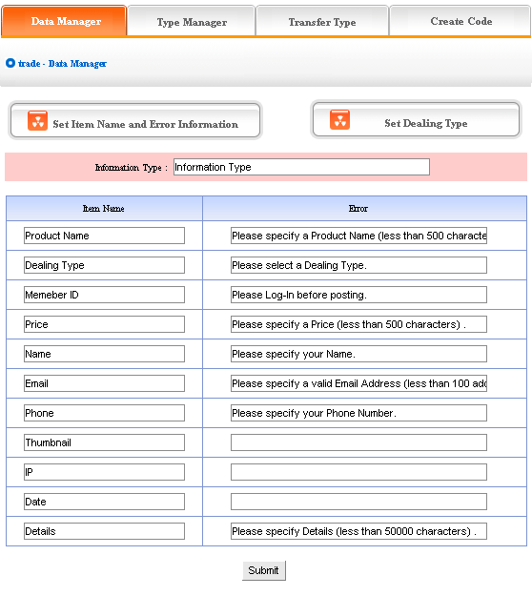Edit the Dealing Type item name field
This screenshot has height=596, width=532.
tap(104, 265)
